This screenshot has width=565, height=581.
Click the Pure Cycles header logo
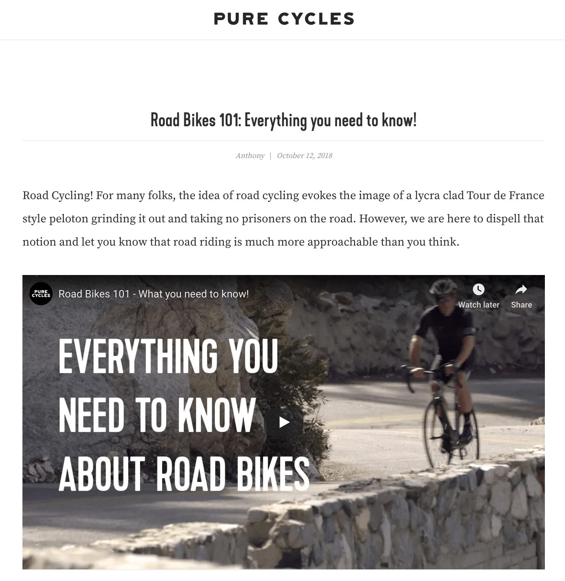(x=284, y=19)
